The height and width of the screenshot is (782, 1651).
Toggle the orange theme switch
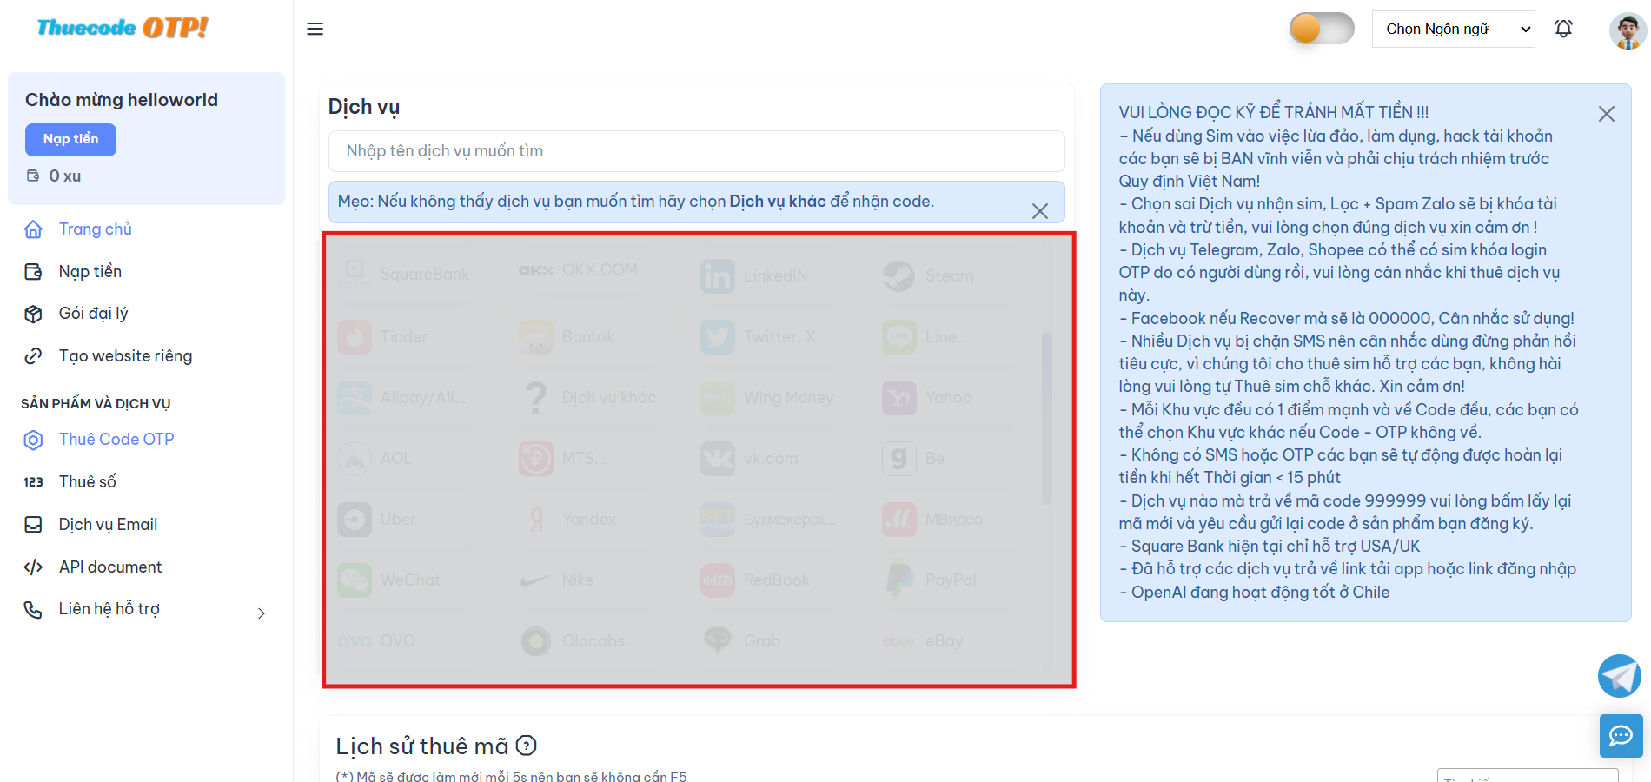(1322, 29)
